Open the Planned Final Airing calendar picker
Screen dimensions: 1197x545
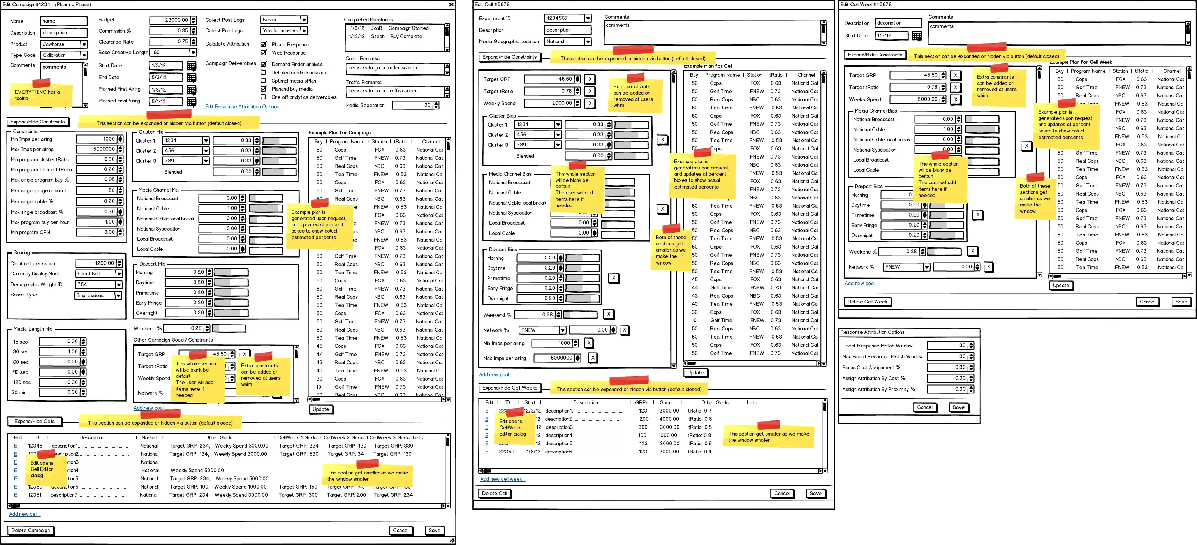pos(191,101)
